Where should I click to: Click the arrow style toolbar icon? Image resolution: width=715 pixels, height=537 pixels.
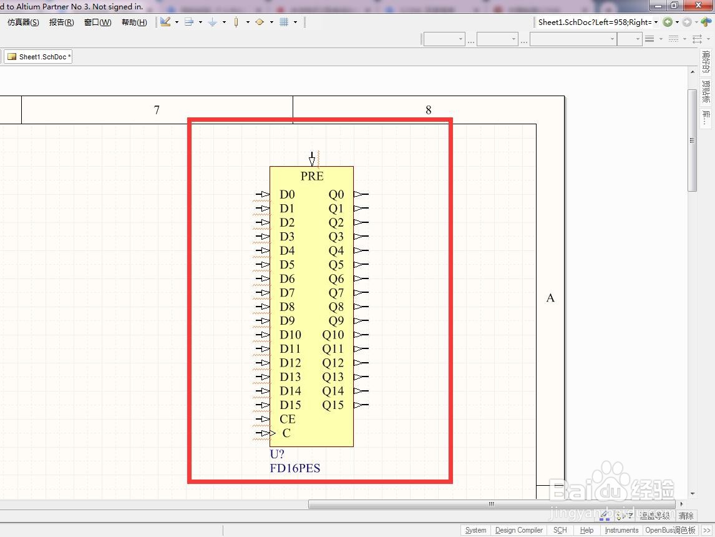[697, 39]
